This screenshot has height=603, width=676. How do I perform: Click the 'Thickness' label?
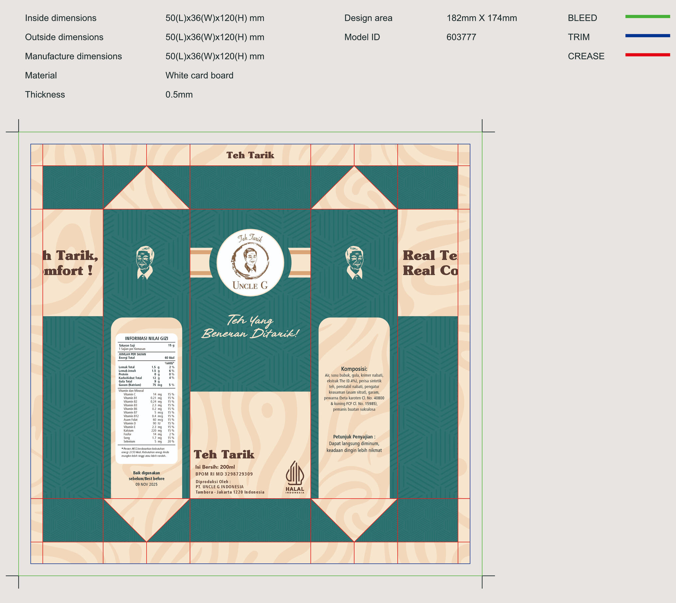click(45, 95)
